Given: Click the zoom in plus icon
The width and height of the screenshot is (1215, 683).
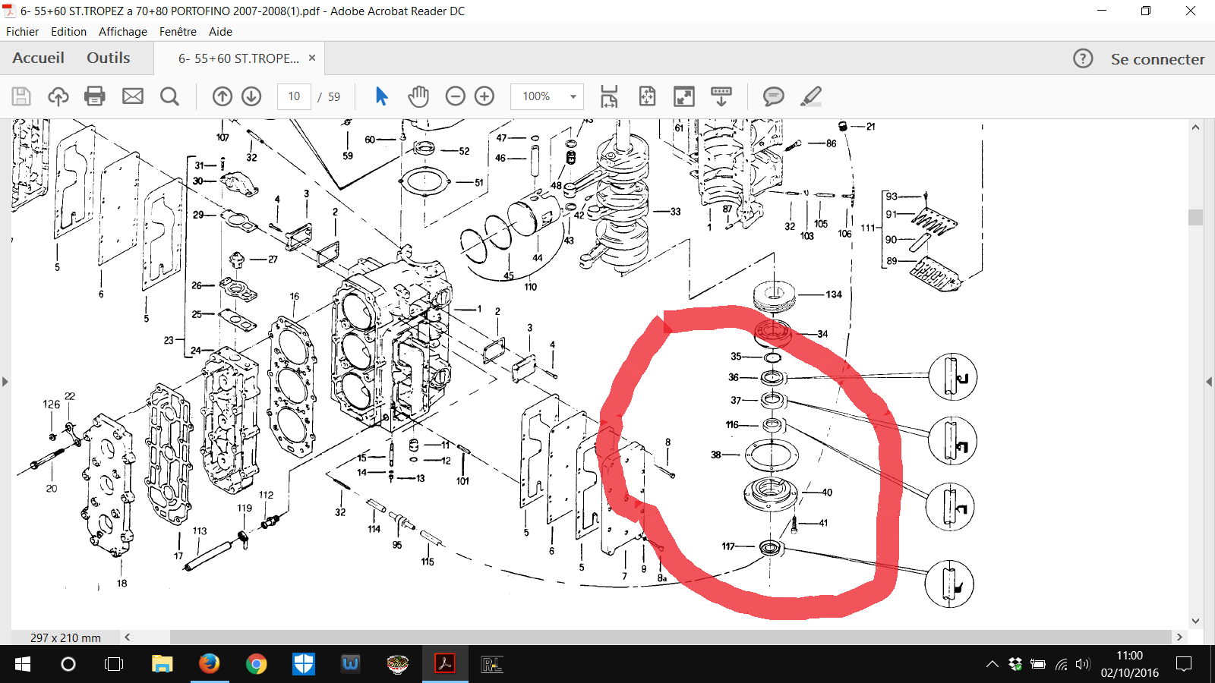Looking at the screenshot, I should 484,96.
